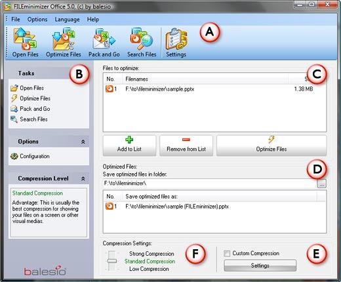Open the File menu

[16, 20]
